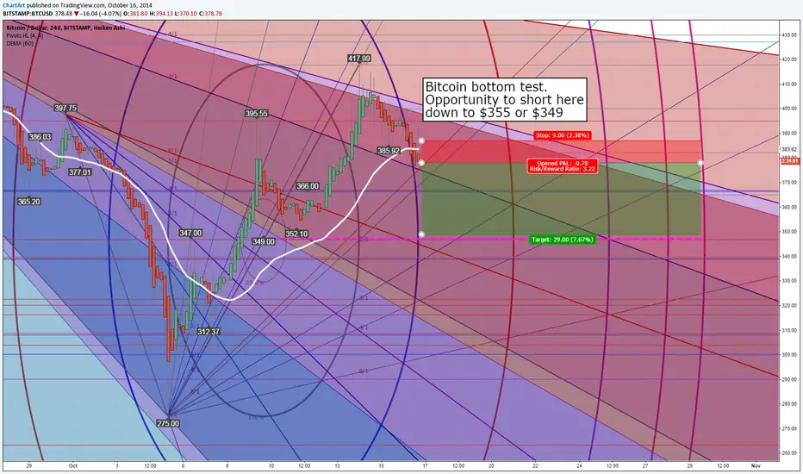This screenshot has width=803, height=474.
Task: Click 300.00 on the price axis
Action: 788,354
